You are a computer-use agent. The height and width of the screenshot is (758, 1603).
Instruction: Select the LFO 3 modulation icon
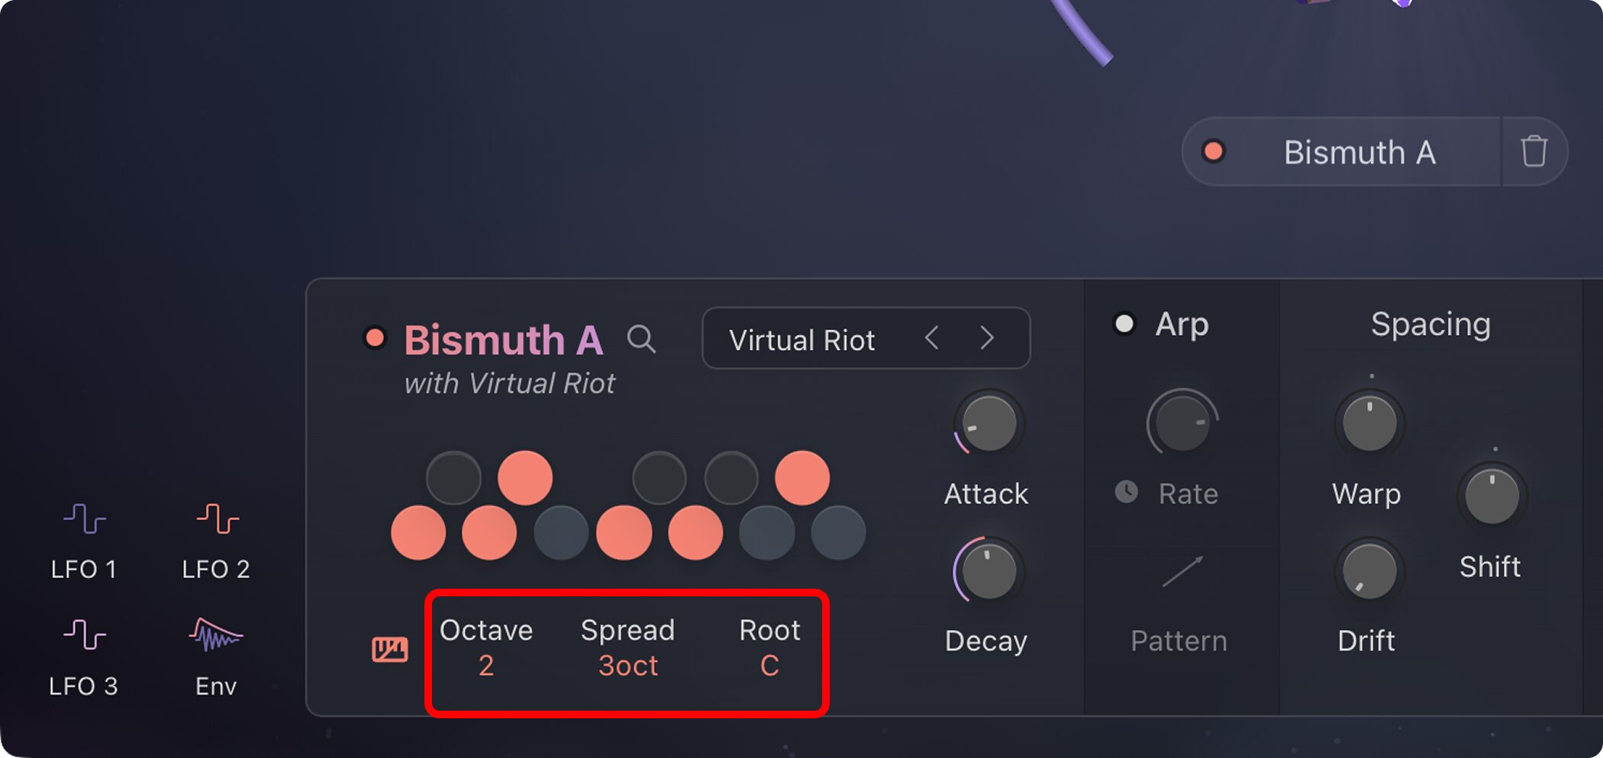84,634
